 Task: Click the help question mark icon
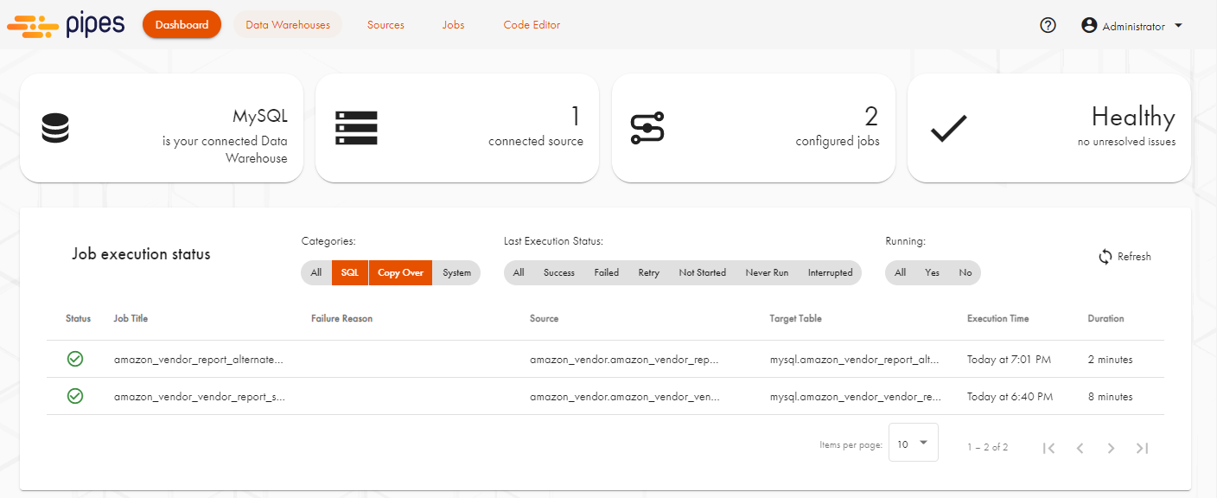1048,26
